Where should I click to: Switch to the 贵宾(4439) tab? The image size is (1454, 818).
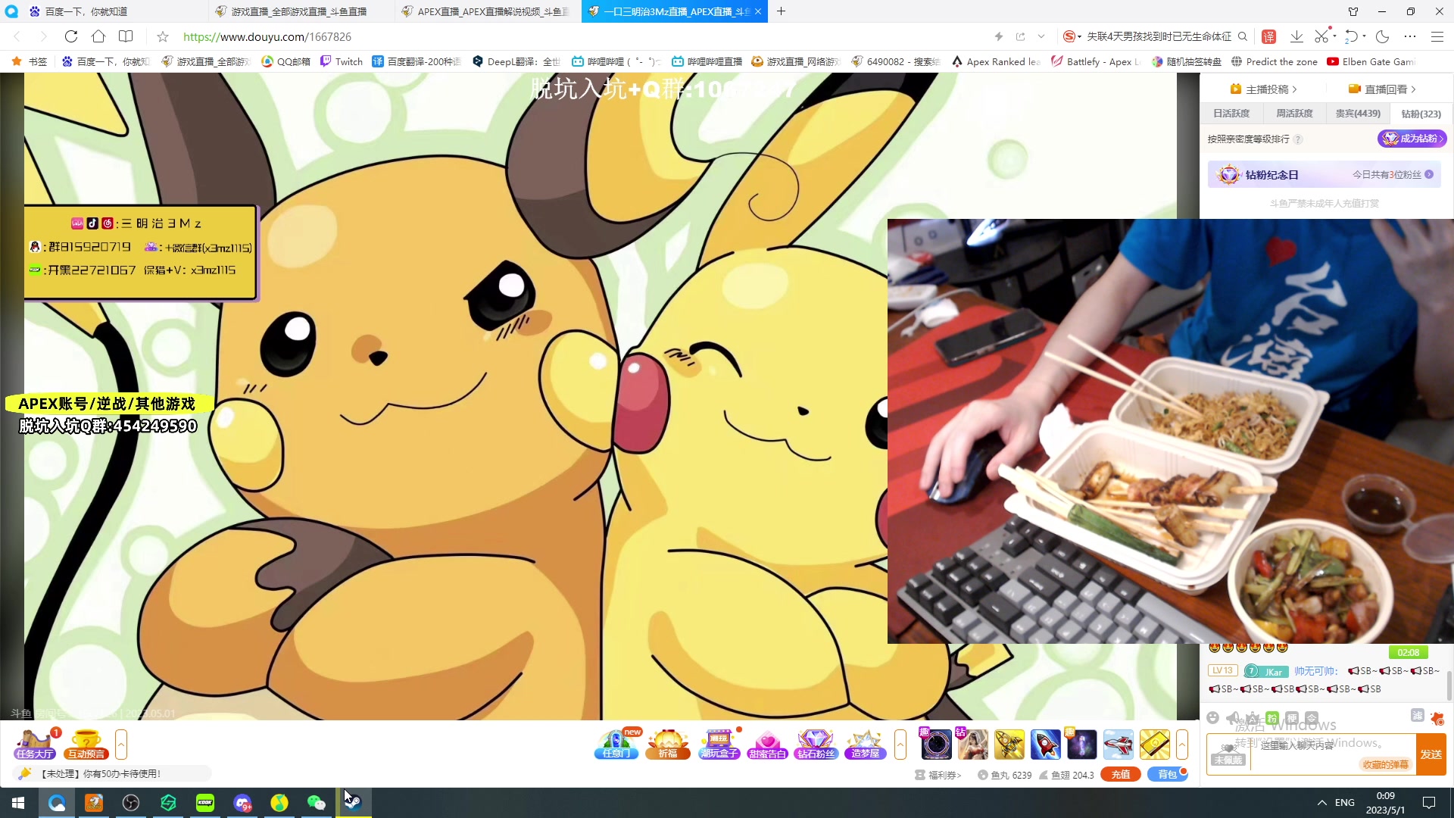1358,114
